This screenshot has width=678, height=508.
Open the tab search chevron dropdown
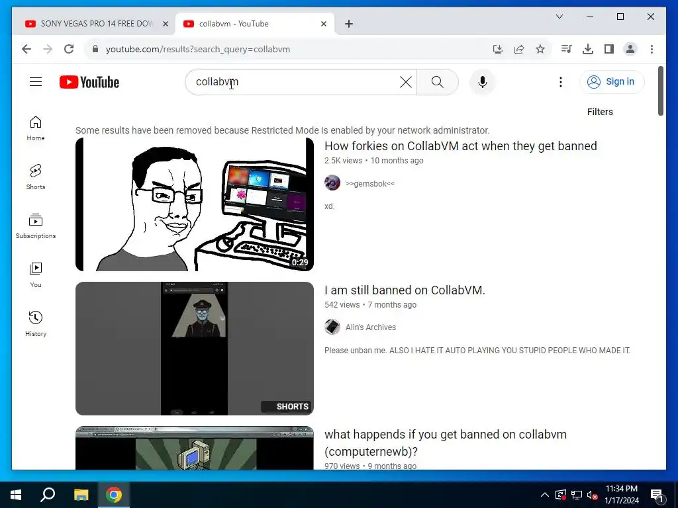[x=559, y=17]
